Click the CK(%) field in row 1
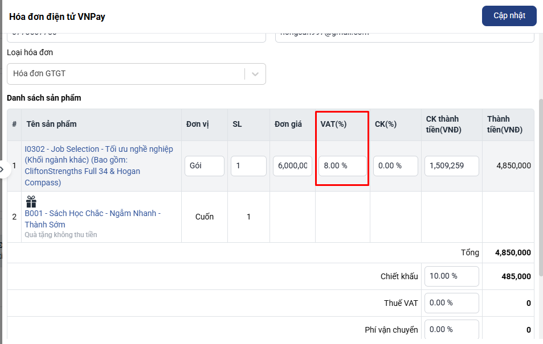Screen dimensions: 543x344 (395, 166)
